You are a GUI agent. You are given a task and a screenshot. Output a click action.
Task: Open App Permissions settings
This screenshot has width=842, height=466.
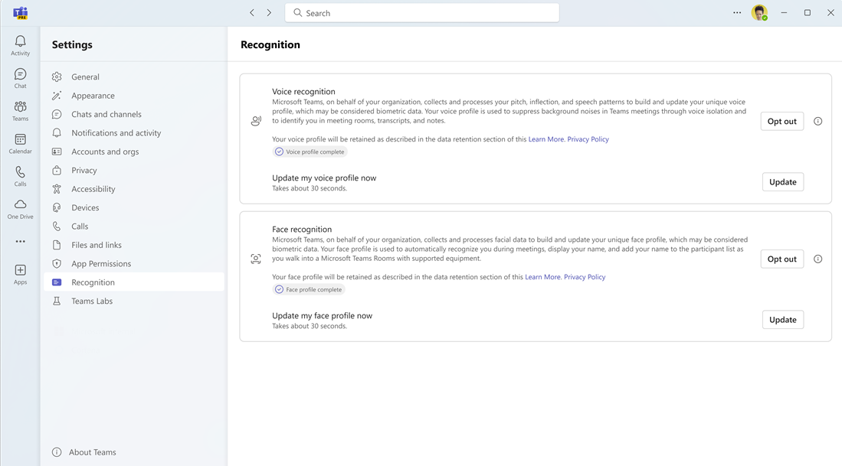tap(134, 264)
